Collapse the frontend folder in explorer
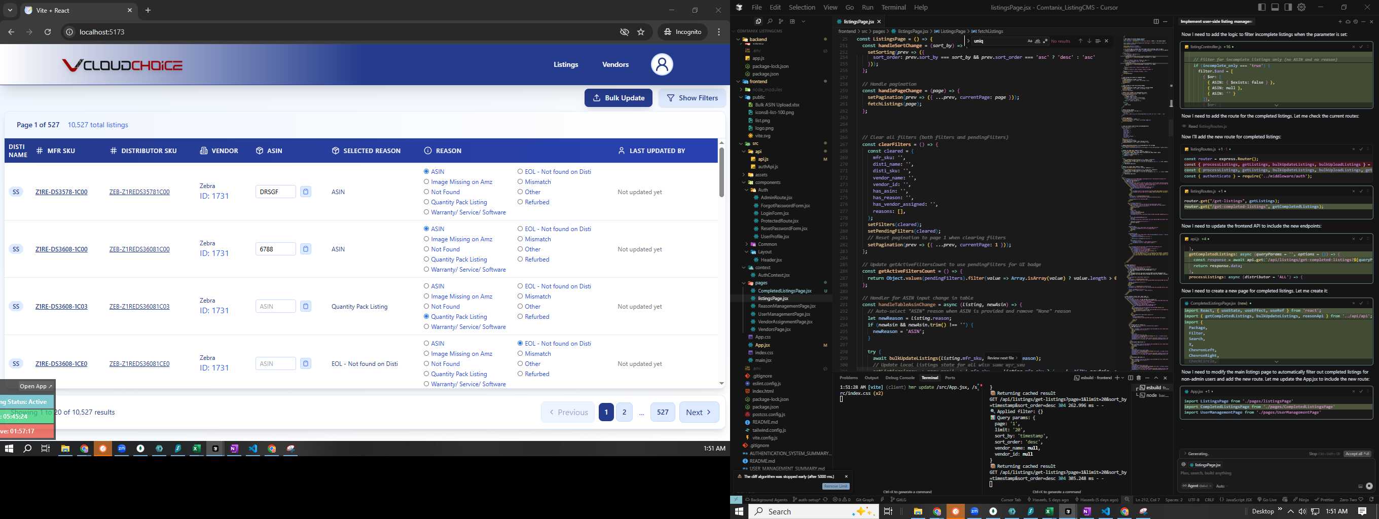The width and height of the screenshot is (1379, 519). pyautogui.click(x=739, y=82)
